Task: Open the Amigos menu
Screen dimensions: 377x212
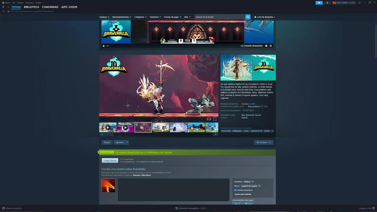Action: click(20, 3)
